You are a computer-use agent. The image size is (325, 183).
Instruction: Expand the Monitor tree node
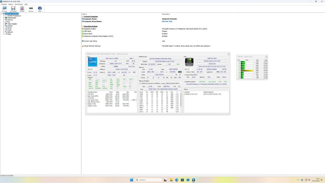pyautogui.click(x=4, y=26)
